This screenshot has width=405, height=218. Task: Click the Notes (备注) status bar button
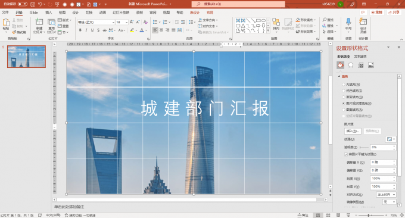tap(303, 215)
